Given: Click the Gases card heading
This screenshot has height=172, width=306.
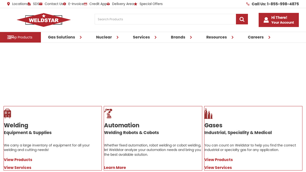Looking at the screenshot, I should click(213, 125).
